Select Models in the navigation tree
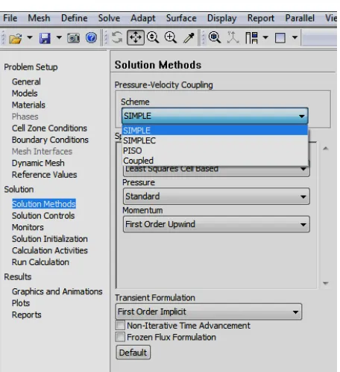Image resolution: width=340 pixels, height=372 pixels. 25,93
